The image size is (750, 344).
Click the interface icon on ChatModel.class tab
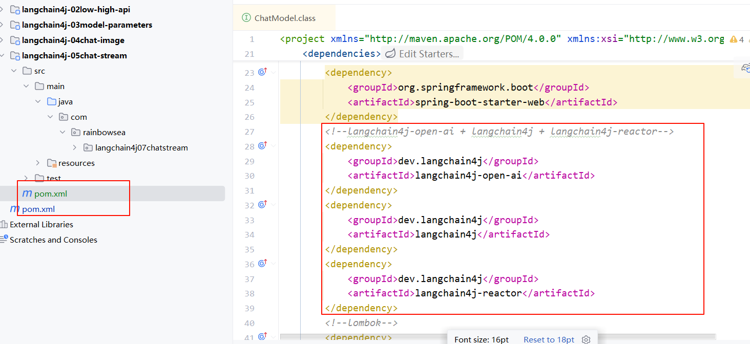245,18
